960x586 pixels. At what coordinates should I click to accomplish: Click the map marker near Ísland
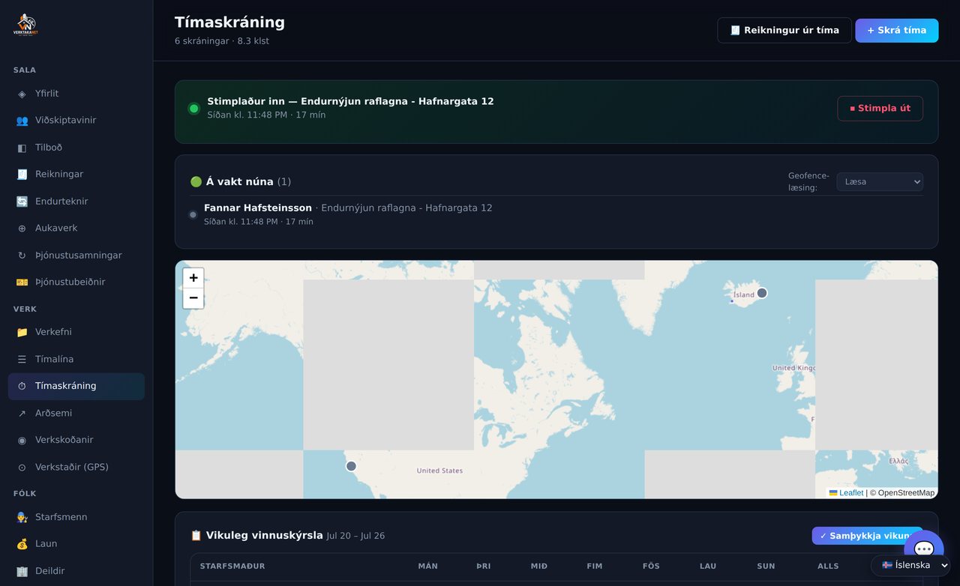tap(762, 293)
